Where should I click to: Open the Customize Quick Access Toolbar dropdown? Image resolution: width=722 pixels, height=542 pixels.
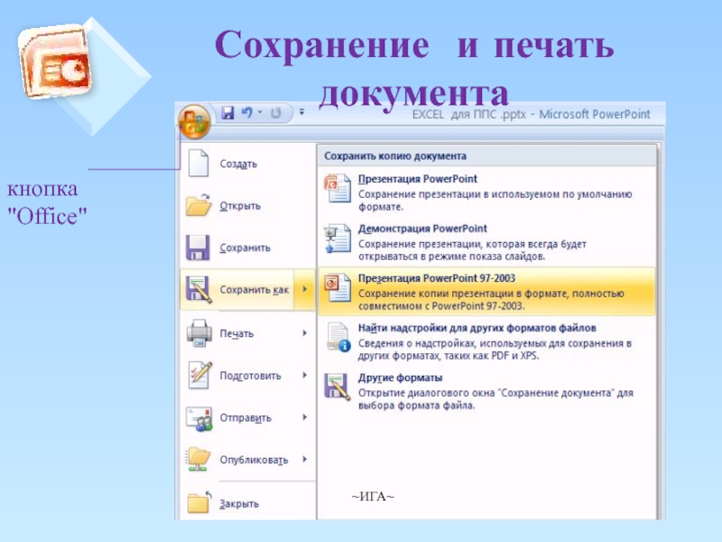coord(301,111)
